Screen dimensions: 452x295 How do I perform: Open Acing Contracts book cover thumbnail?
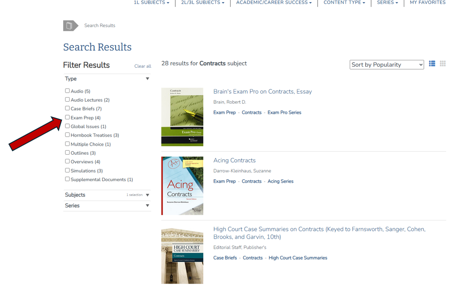pyautogui.click(x=182, y=186)
